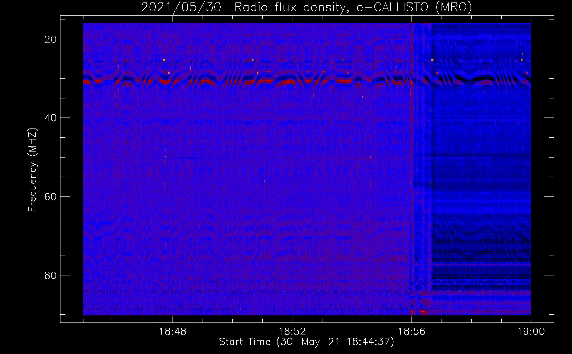Click the 60 MHz frequency tick label
The height and width of the screenshot is (354, 572).
(51, 196)
